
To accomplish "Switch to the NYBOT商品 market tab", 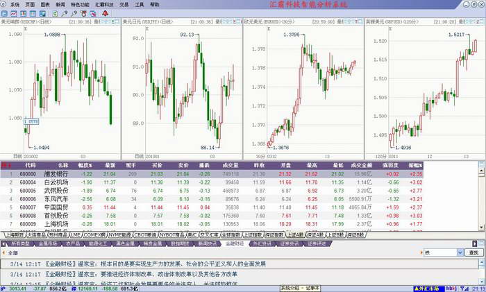I will coord(172,235).
